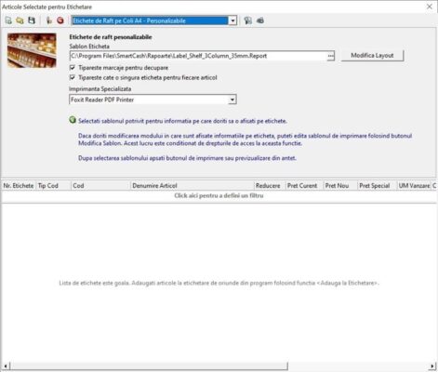Image resolution: width=438 pixels, height=372 pixels.
Task: Click the Modifica Layout button
Action: 372,56
